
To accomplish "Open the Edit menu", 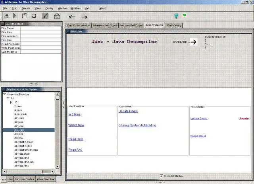I will tap(14, 8).
